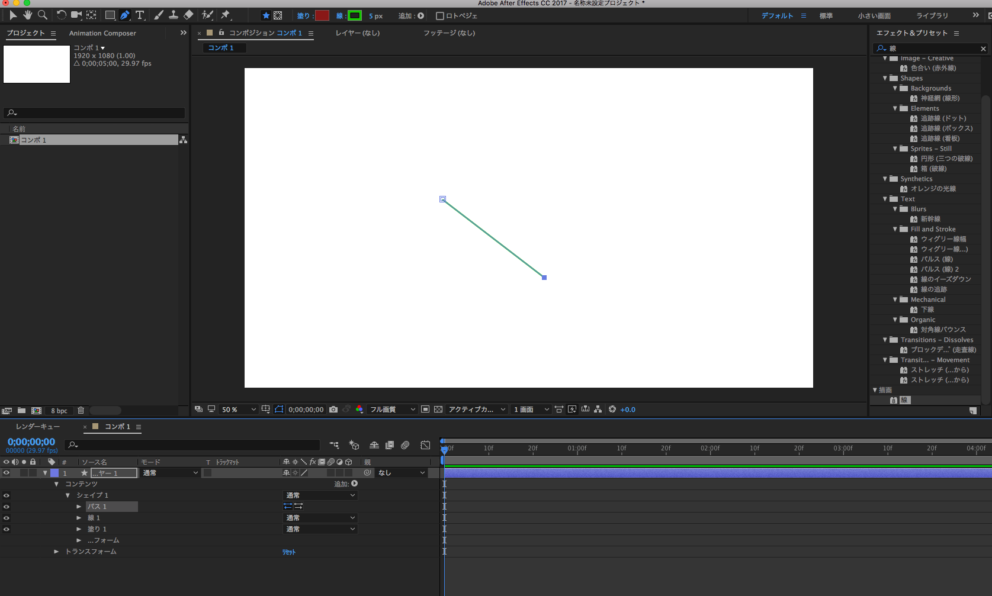Pick the Clone Stamp tool
The height and width of the screenshot is (596, 992).
coord(174,15)
